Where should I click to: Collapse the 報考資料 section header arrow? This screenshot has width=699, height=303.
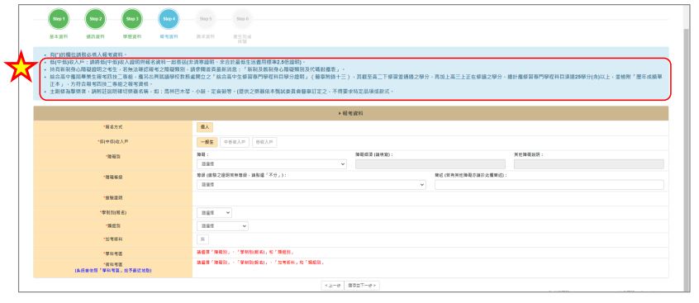(340, 114)
